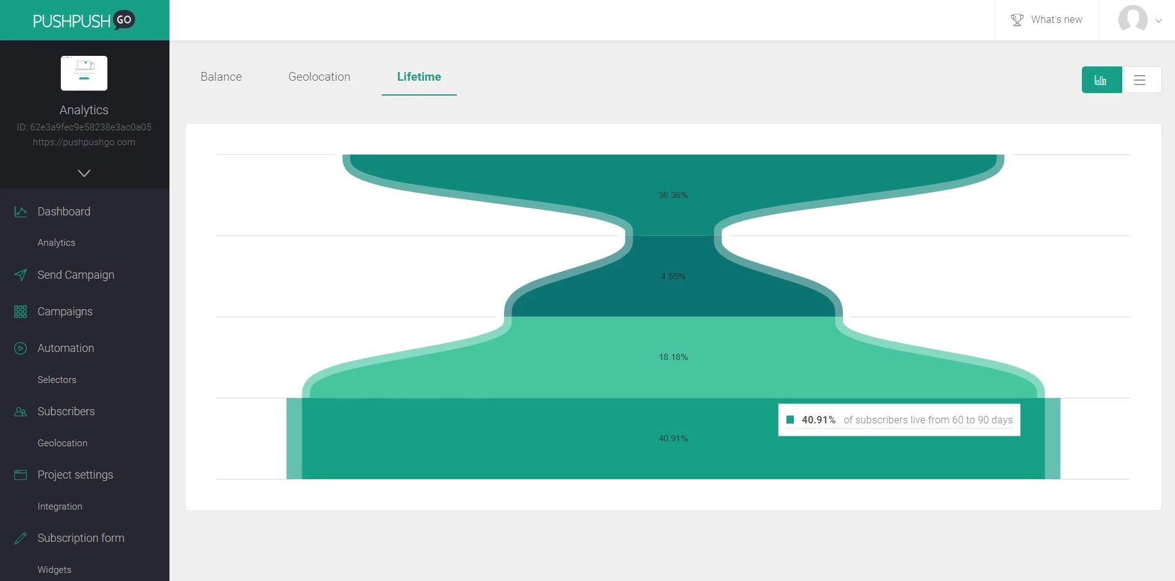
Task: Switch to chart view toggle
Action: [x=1102, y=80]
